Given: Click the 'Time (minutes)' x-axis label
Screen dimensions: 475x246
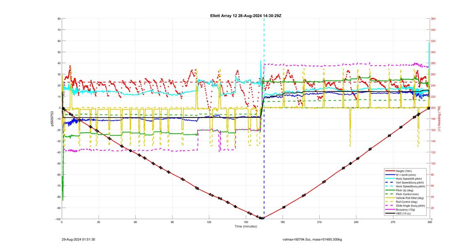Looking at the screenshot, I should pos(246,226).
